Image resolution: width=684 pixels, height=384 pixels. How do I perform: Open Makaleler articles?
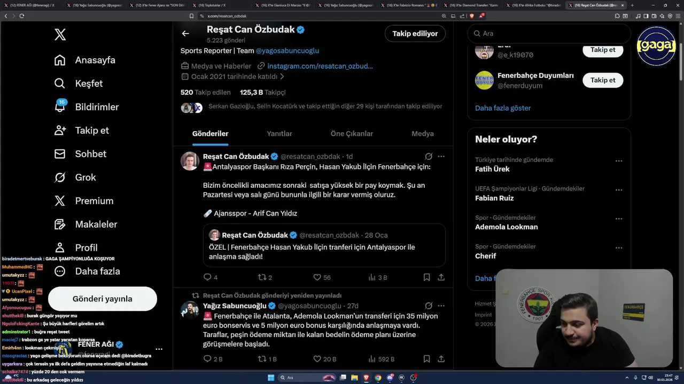[x=85, y=224]
